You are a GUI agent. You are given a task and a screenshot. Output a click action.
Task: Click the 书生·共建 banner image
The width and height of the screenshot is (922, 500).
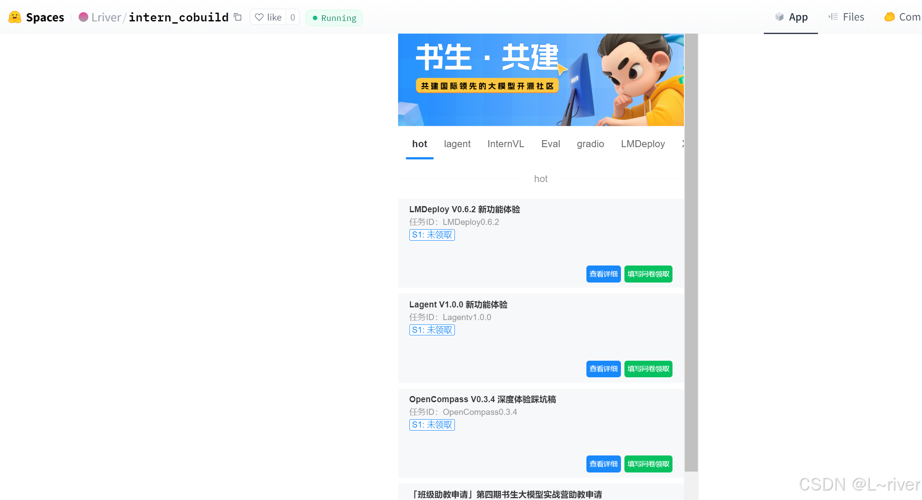click(x=541, y=80)
